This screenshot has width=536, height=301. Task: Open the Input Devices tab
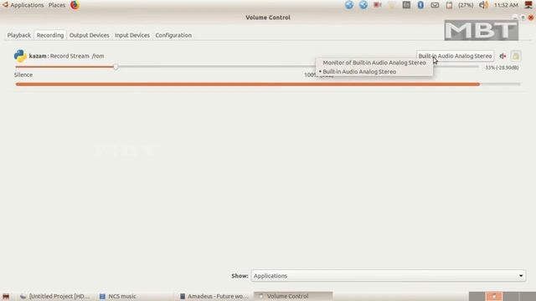tap(132, 35)
